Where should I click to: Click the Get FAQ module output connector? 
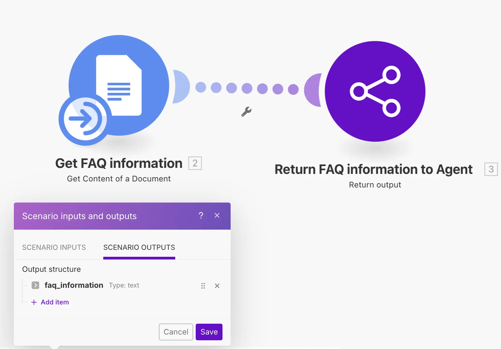[x=181, y=87]
